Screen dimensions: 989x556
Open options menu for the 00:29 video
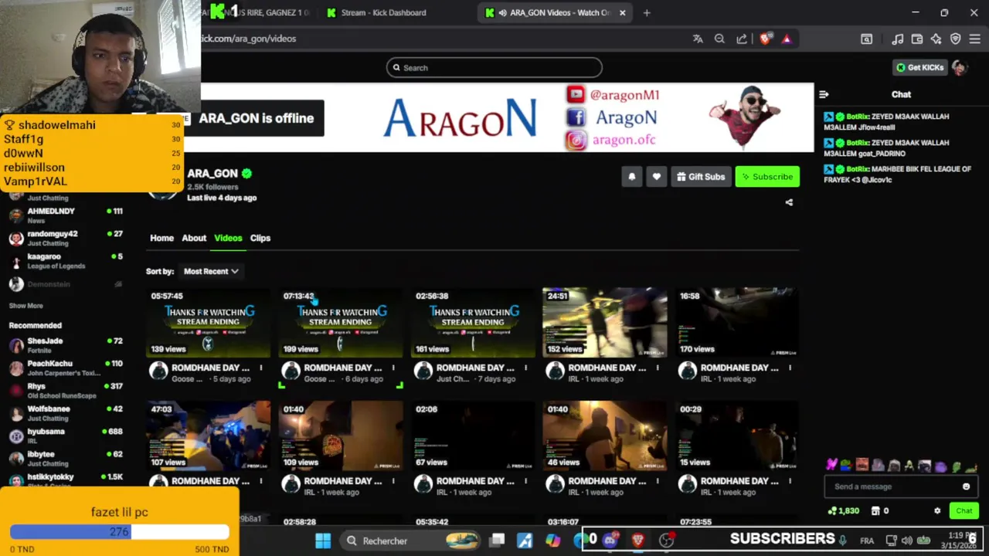point(790,481)
